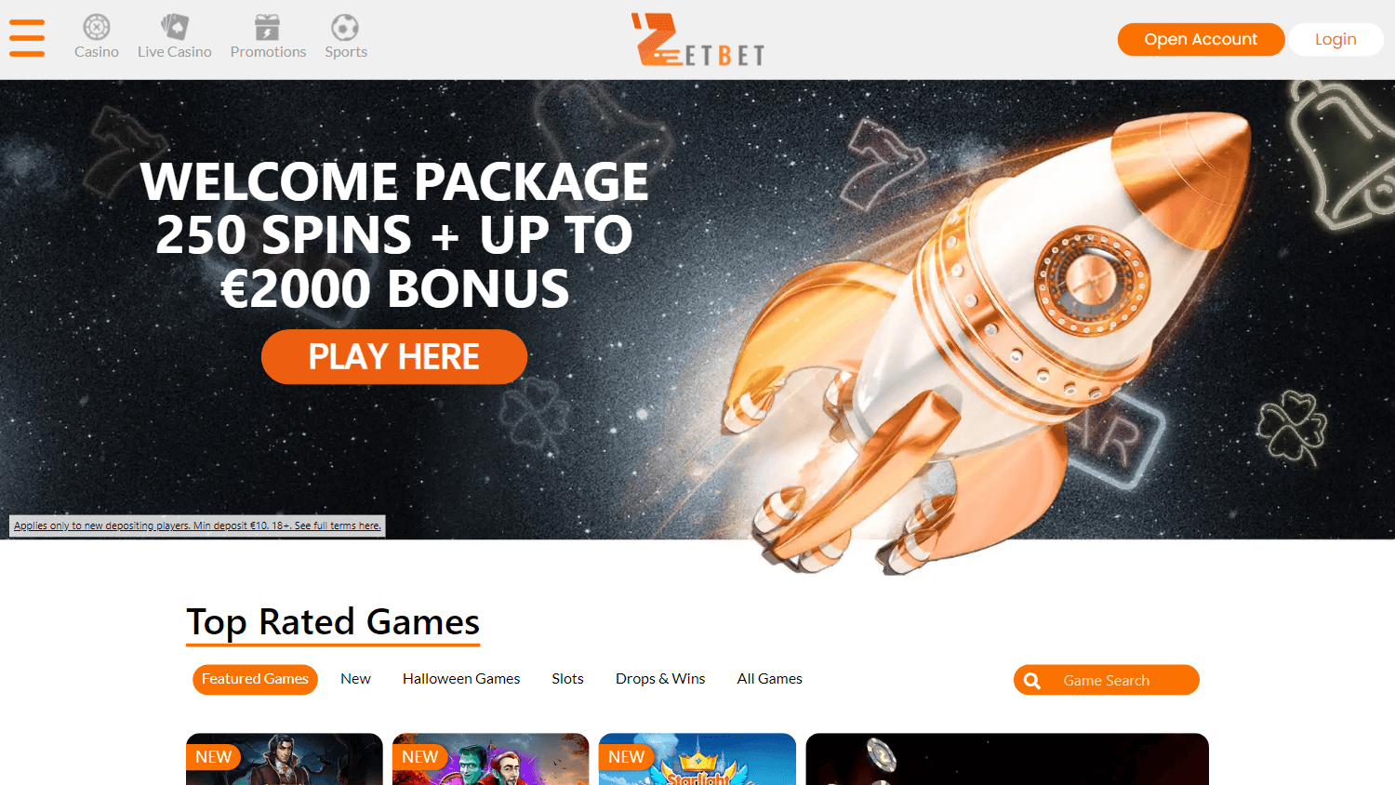Open Live Casino cards icon
Screen dimensions: 1395x785
coord(175,27)
